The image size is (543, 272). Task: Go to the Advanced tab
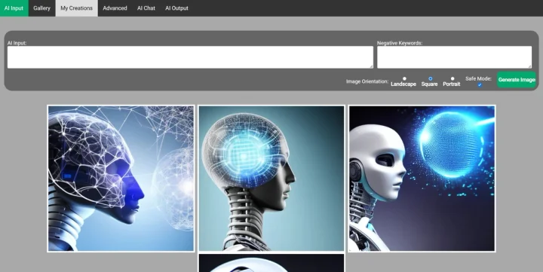[x=115, y=8]
